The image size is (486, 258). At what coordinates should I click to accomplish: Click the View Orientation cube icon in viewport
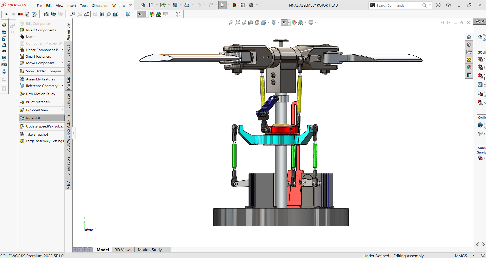click(x=264, y=23)
